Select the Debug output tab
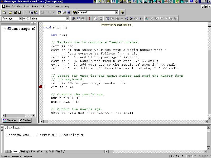 tap(24, 151)
